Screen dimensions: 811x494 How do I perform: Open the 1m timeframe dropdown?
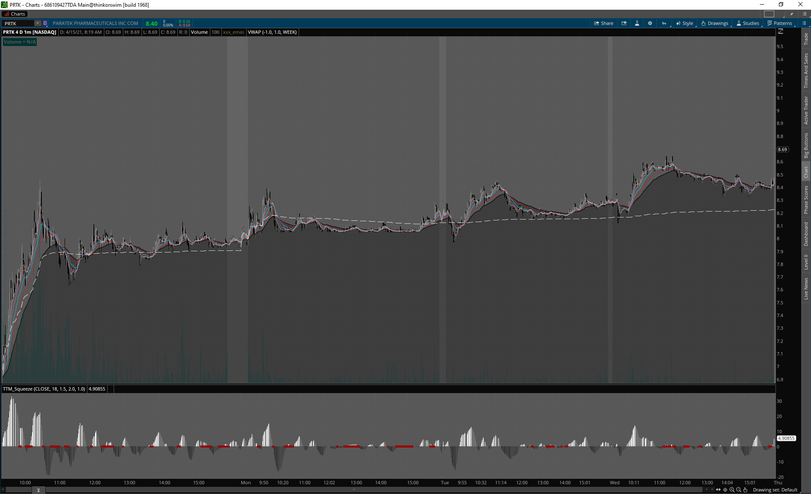[664, 23]
